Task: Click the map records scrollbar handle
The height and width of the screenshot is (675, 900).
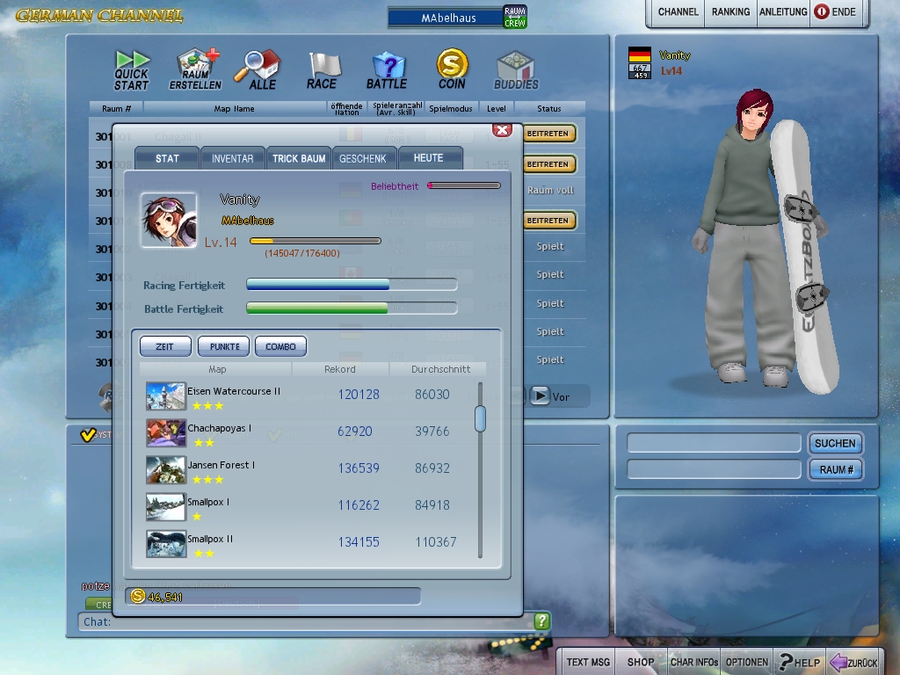Action: click(x=480, y=418)
